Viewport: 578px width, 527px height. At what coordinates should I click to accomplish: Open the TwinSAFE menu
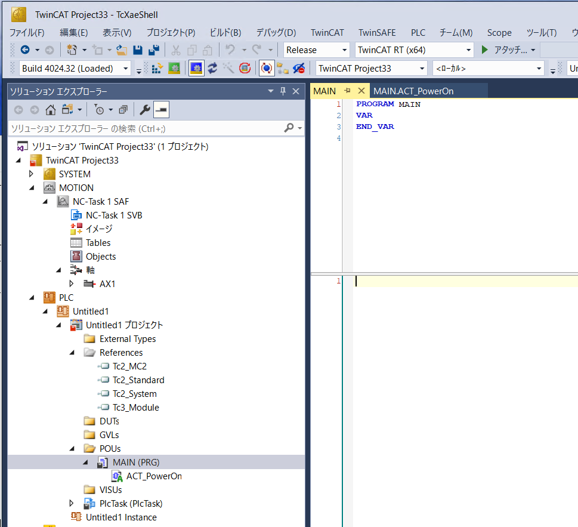tap(377, 32)
